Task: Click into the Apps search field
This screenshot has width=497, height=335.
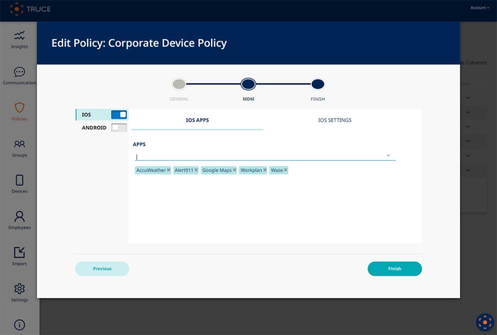Action: click(x=259, y=156)
